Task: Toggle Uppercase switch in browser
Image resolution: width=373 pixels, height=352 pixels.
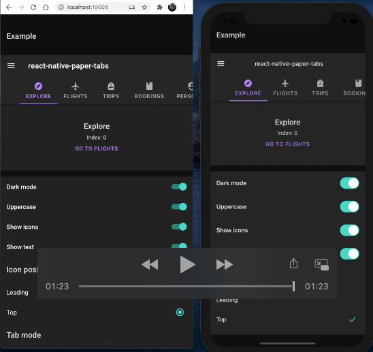Action: tap(179, 207)
